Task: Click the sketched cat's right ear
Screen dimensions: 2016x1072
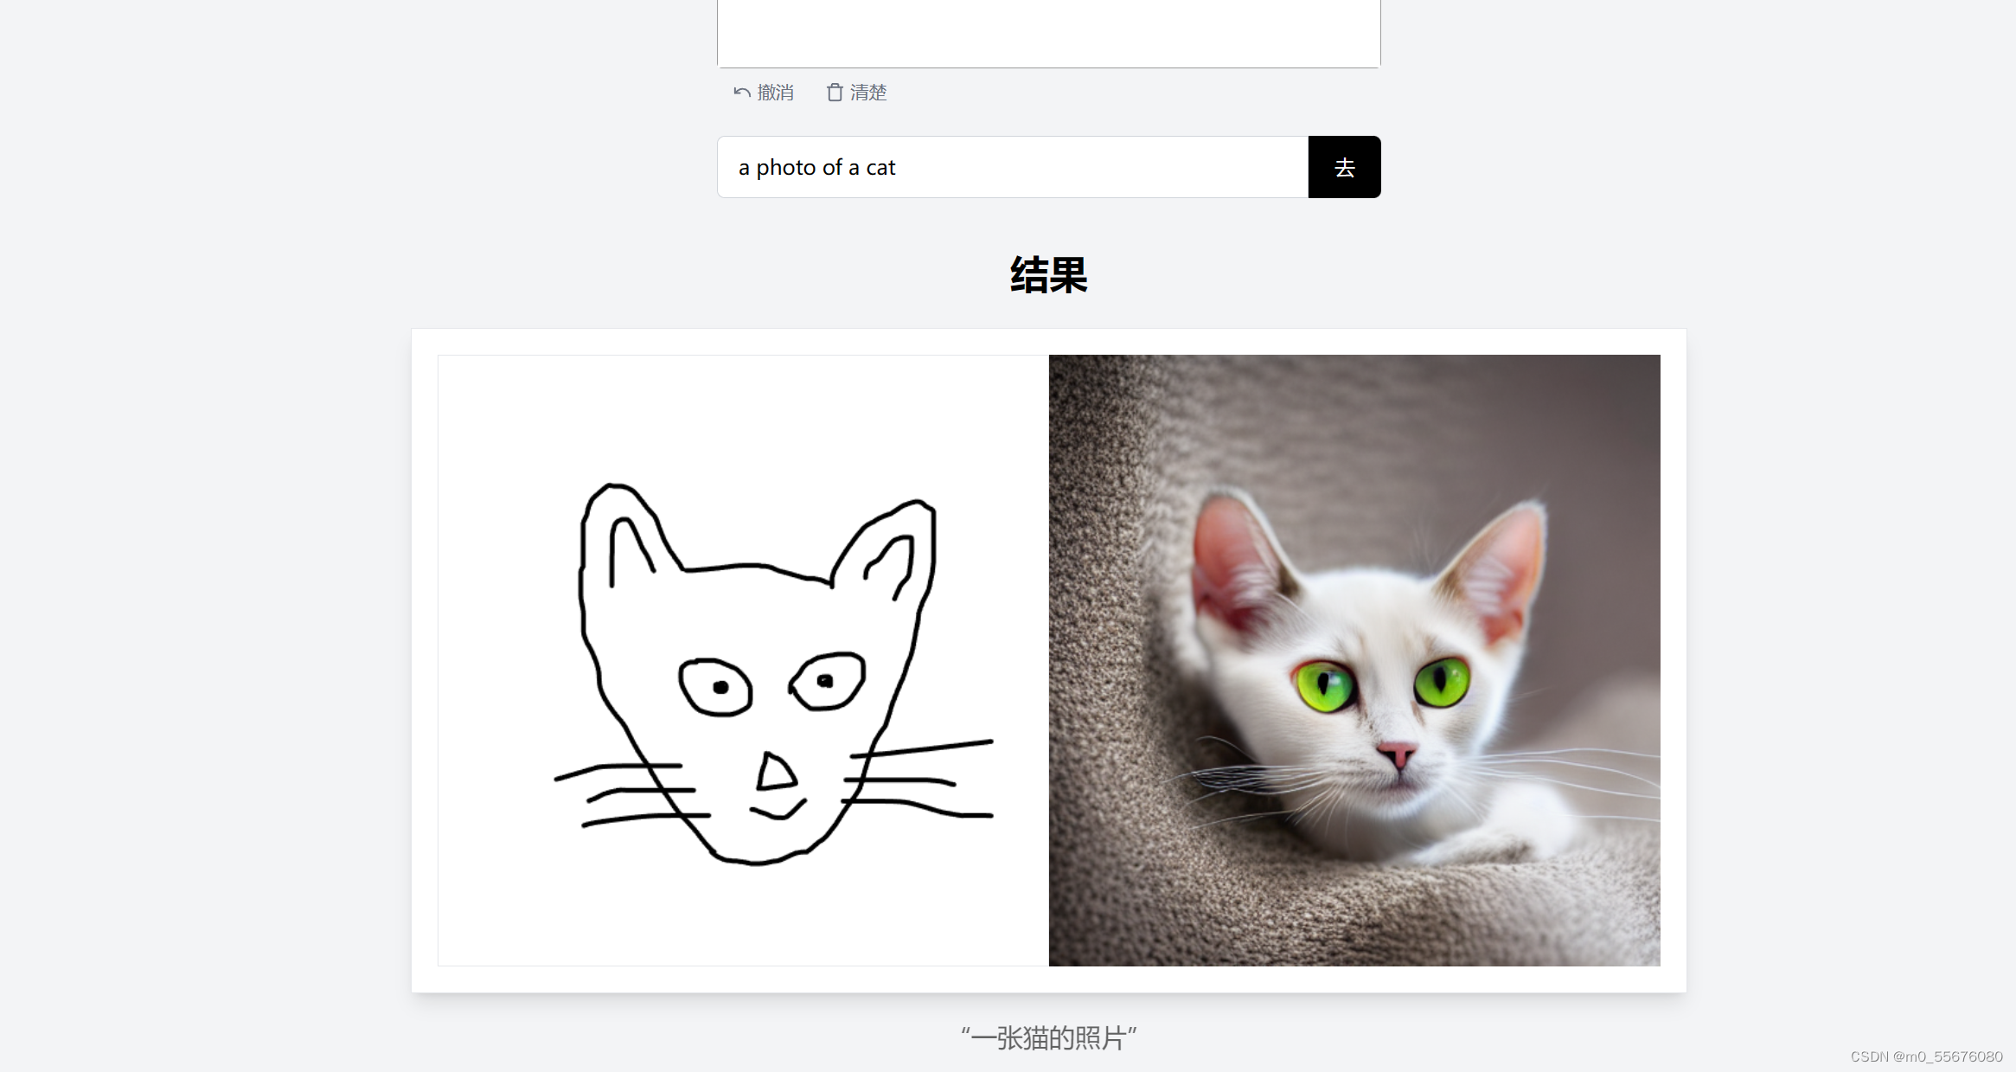Action: click(x=885, y=548)
